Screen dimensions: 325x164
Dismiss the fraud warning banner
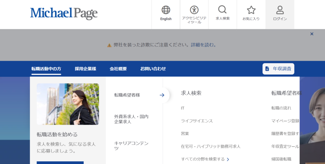pyautogui.click(x=312, y=34)
